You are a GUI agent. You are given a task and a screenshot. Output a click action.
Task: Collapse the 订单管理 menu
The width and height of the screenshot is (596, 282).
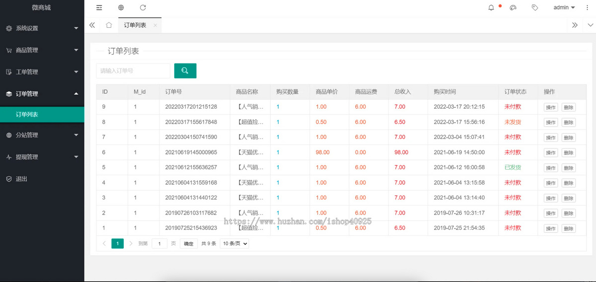click(76, 94)
